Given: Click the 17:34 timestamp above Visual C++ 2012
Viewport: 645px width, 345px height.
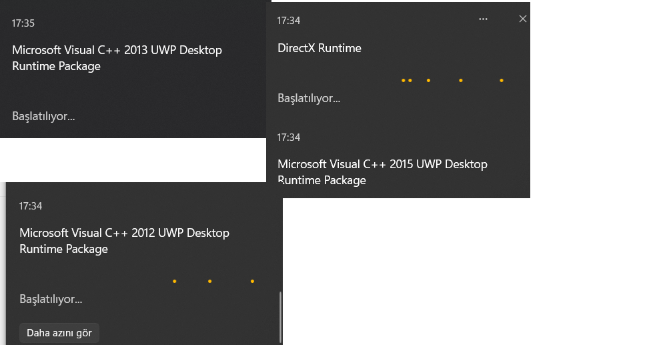Looking at the screenshot, I should click(31, 206).
